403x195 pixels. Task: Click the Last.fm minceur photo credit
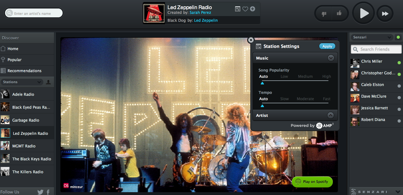73,186
